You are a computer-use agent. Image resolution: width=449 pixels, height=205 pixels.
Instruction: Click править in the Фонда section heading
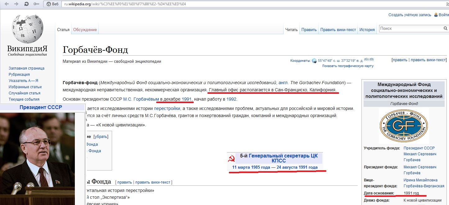pos(125,182)
